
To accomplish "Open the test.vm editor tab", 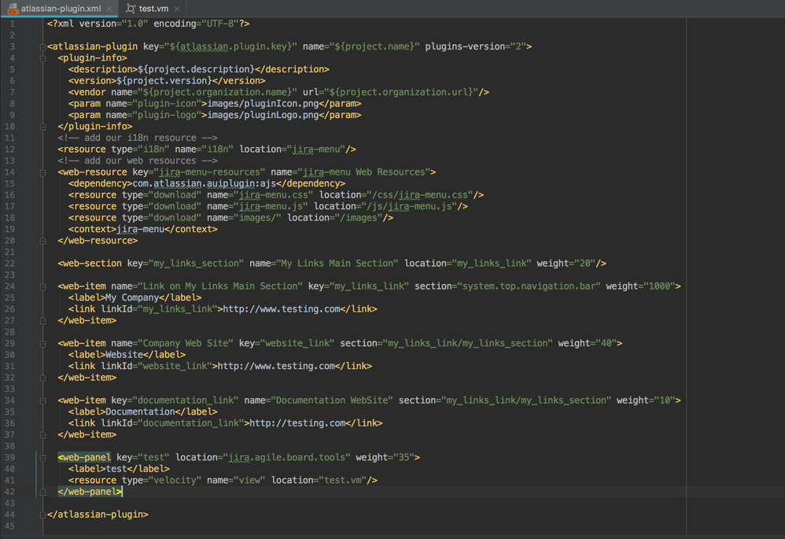I will pos(153,9).
